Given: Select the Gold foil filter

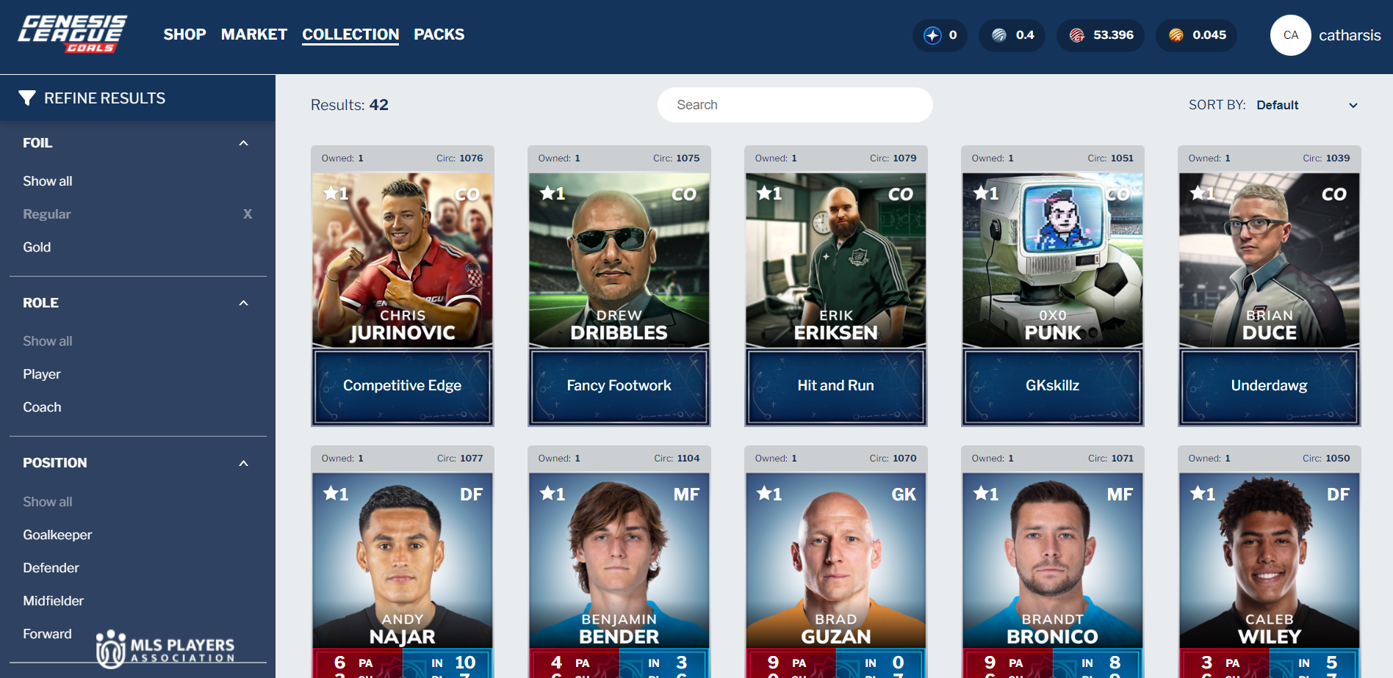Looking at the screenshot, I should (37, 247).
